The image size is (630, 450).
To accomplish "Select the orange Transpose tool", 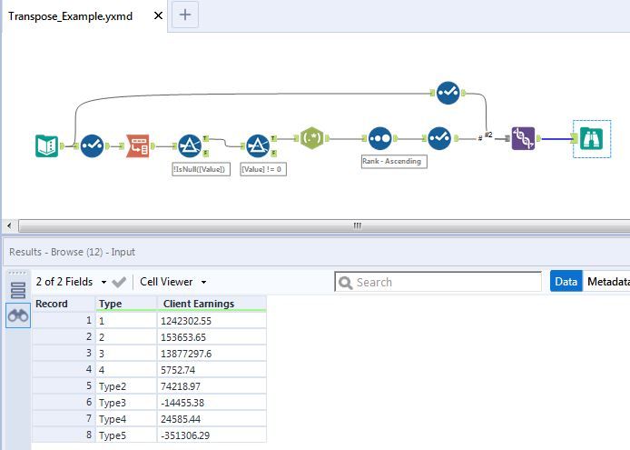I will [x=138, y=145].
